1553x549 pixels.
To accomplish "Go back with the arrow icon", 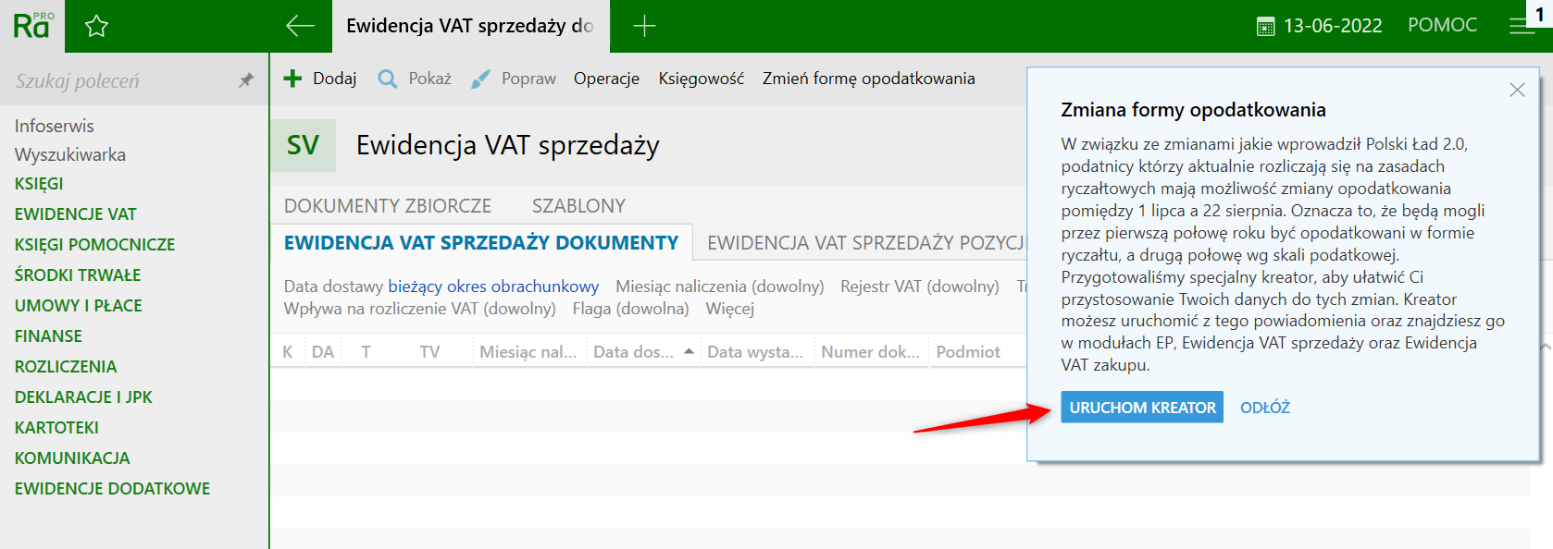I will (300, 26).
